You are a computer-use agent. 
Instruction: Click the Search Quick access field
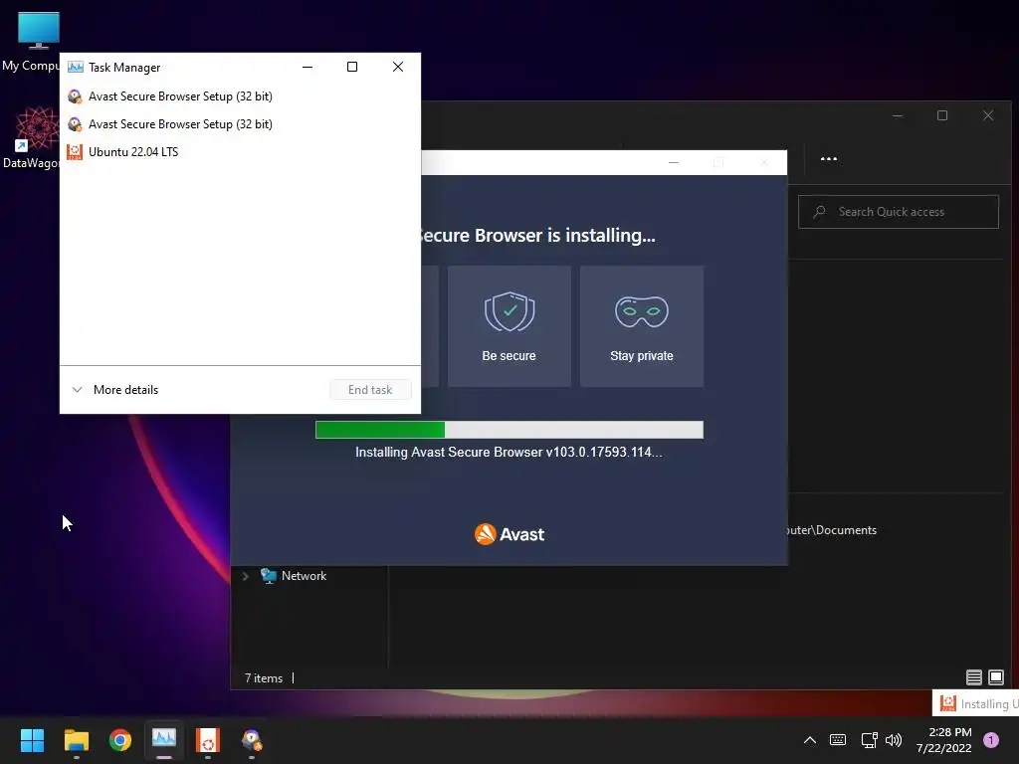pos(899,212)
